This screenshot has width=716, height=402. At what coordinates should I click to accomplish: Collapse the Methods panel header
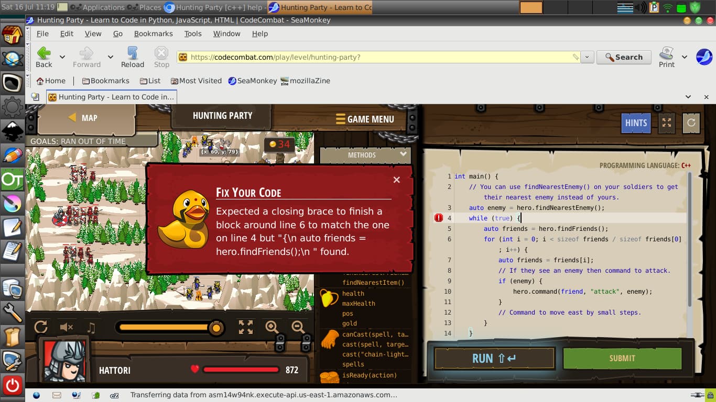coord(365,155)
